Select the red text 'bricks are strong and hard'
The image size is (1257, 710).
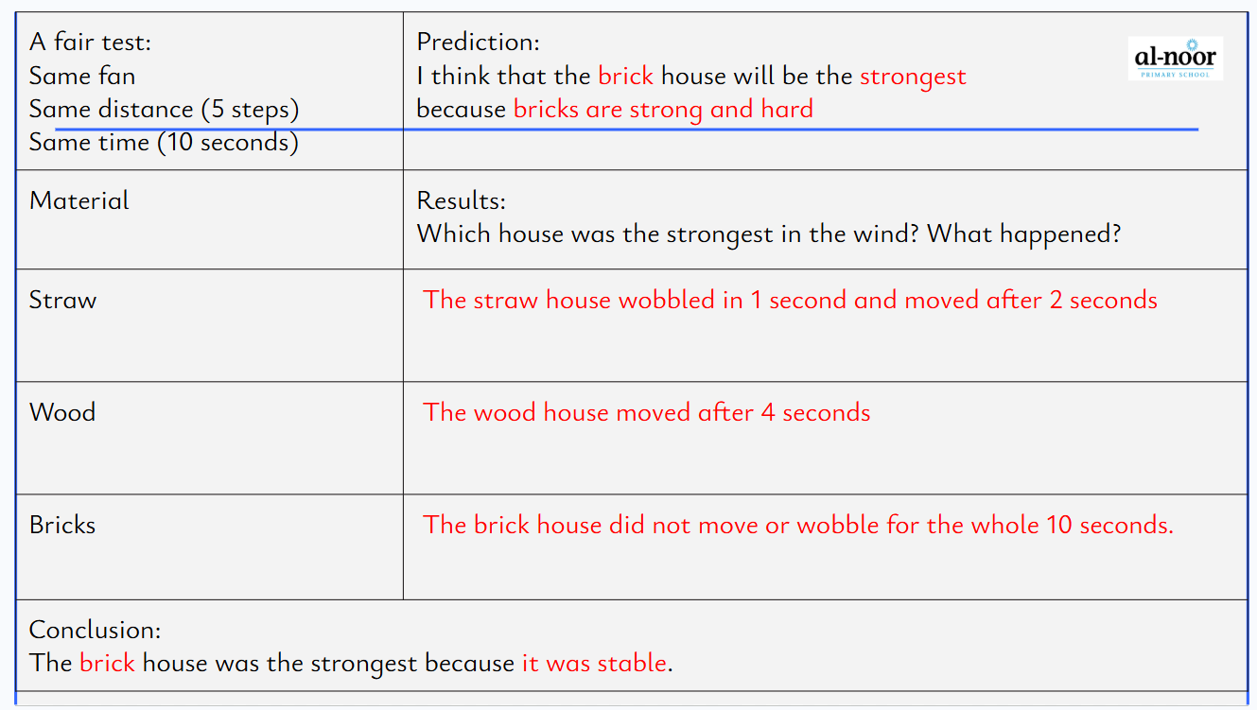coord(663,110)
